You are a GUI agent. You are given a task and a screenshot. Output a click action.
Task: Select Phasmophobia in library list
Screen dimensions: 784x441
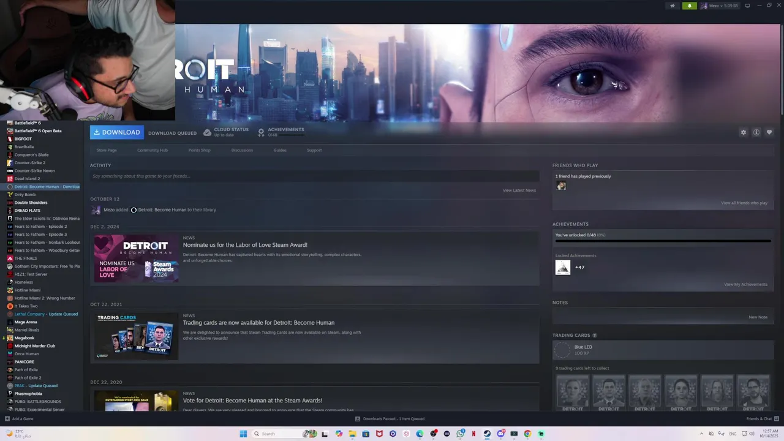(x=28, y=394)
